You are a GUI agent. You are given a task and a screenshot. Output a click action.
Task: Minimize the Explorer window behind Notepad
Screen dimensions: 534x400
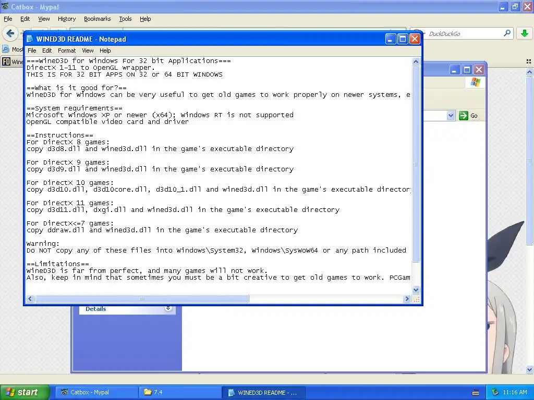454,70
